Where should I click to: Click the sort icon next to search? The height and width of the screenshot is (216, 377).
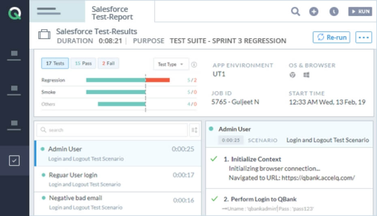(195, 130)
